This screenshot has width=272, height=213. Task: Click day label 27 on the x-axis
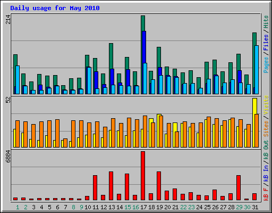click(223, 207)
